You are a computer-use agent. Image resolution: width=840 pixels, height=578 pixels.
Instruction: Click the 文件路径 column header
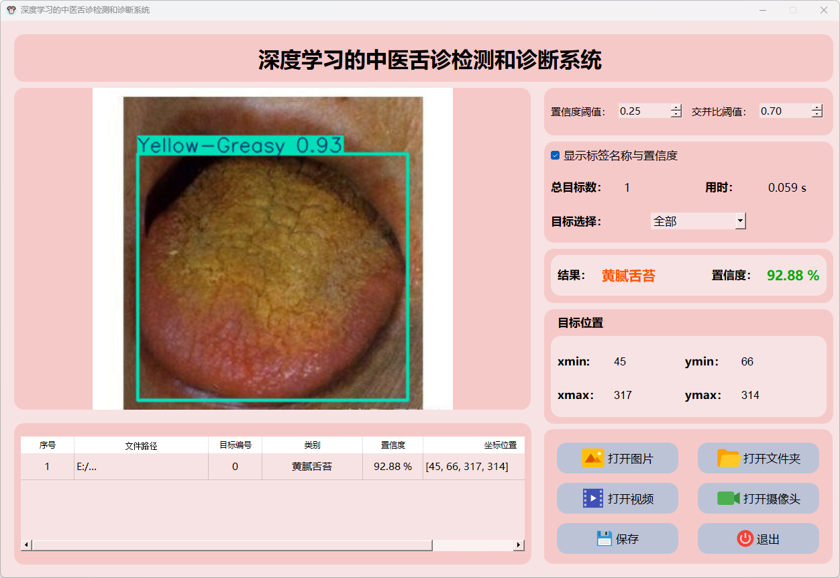point(141,445)
